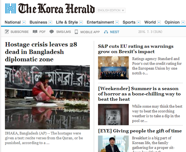The width and height of the screenshot is (186, 152).
Task: Click the Mobile App phone icon
Action: pyautogui.click(x=76, y=32)
